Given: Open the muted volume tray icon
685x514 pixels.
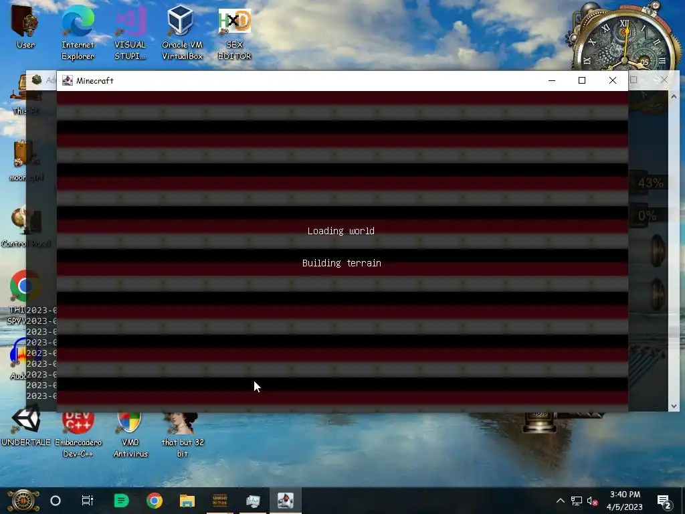Looking at the screenshot, I should pyautogui.click(x=592, y=501).
